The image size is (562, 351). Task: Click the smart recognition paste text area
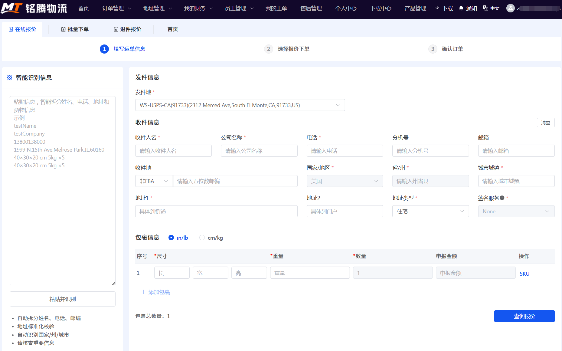tap(63, 191)
